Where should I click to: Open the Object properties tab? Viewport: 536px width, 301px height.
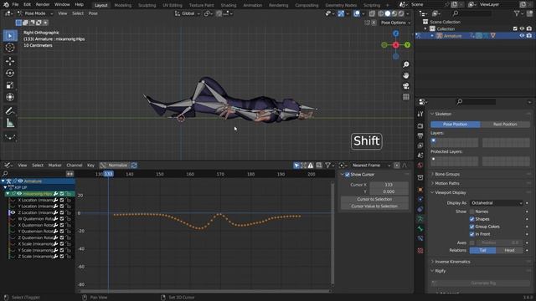(420, 190)
